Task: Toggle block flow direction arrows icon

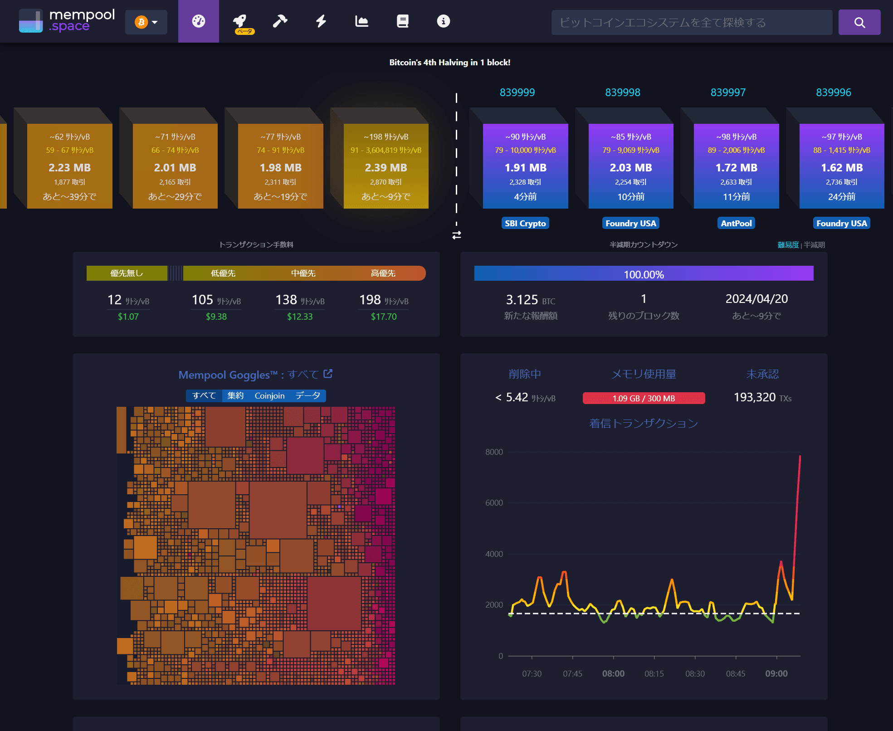Action: pyautogui.click(x=456, y=235)
